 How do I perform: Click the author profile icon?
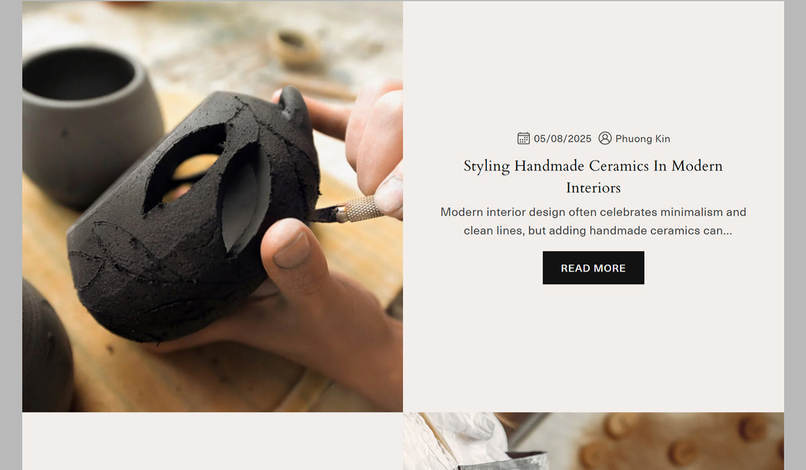pos(604,138)
